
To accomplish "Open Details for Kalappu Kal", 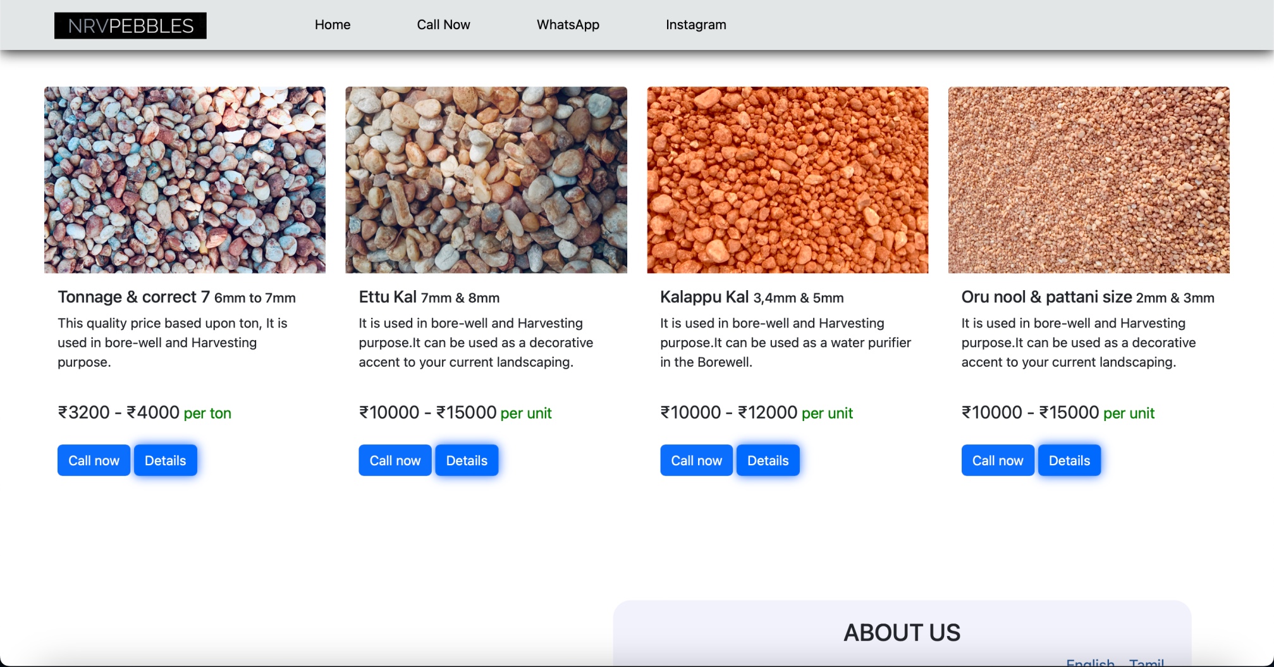I will 768,460.
